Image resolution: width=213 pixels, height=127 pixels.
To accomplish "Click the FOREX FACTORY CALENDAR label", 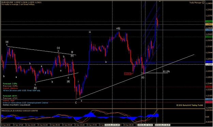I will 17,105.
